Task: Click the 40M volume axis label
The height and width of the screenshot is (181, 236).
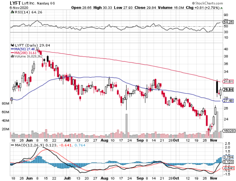Action: [x=5, y=120]
